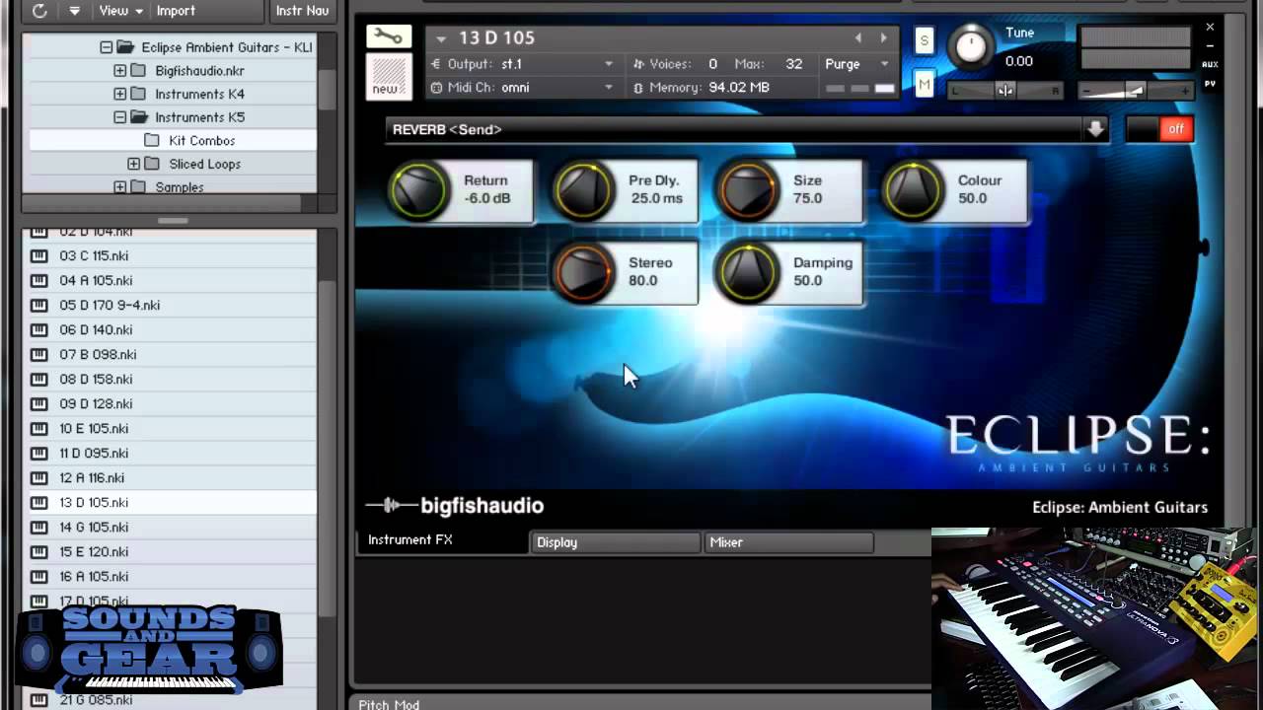Click the Pre Dly. knob
The height and width of the screenshot is (710, 1263).
(583, 190)
